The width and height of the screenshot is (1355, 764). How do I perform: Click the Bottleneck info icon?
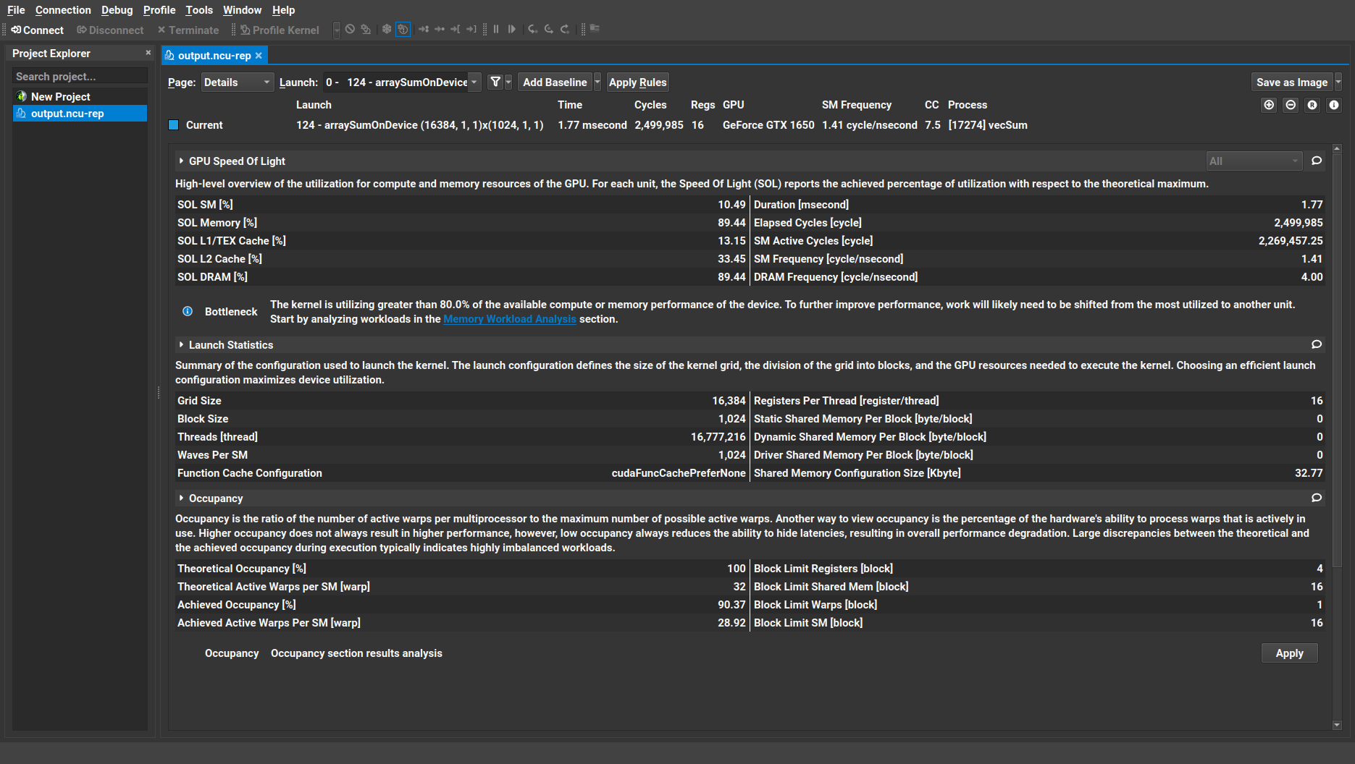tap(188, 311)
